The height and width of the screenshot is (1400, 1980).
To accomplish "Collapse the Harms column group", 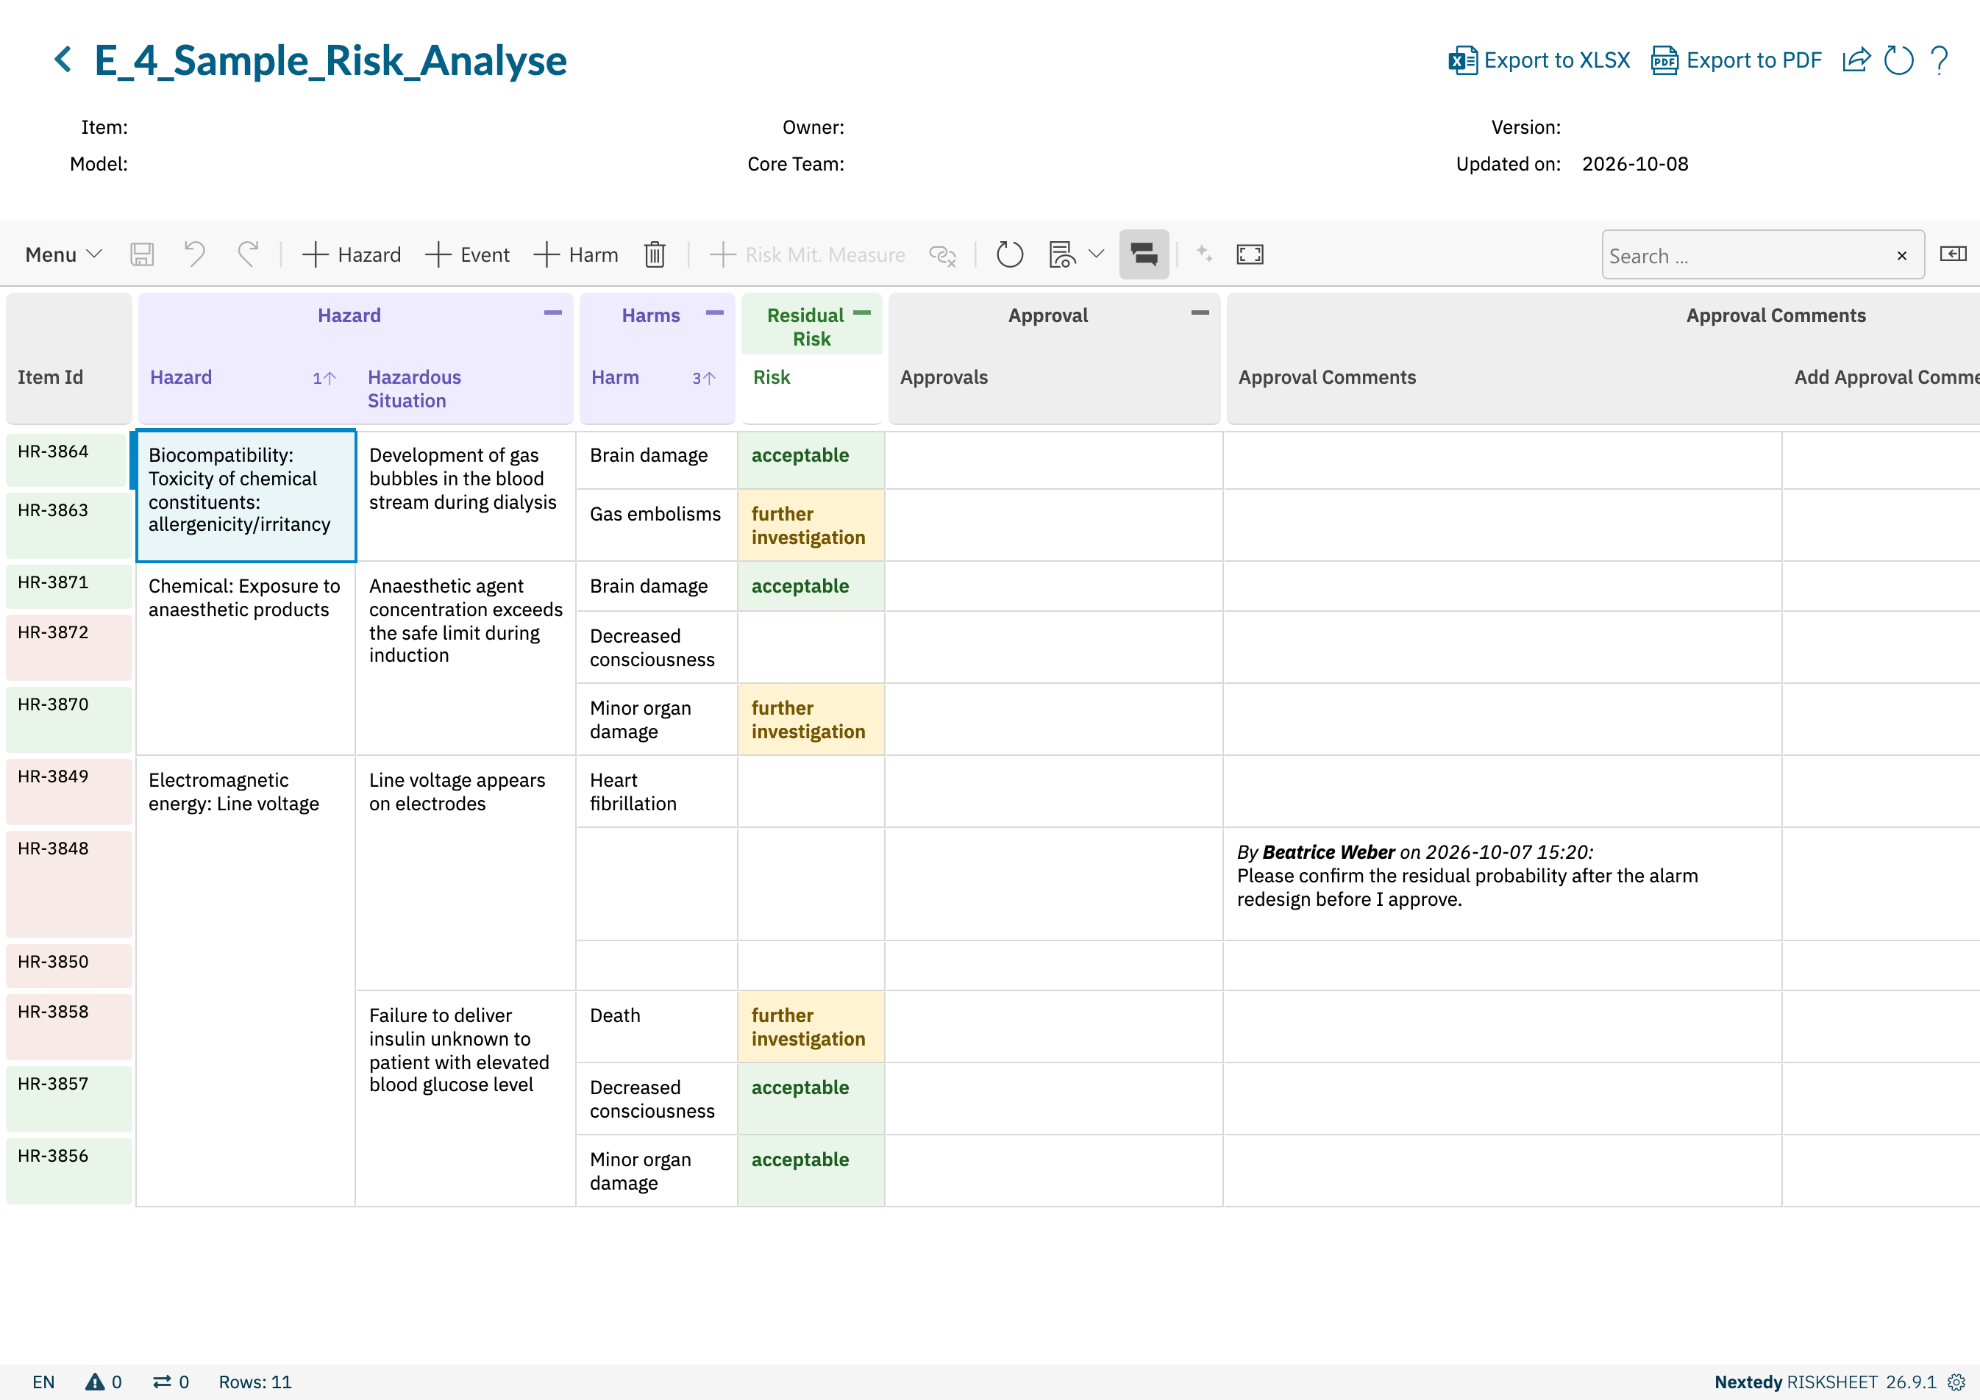I will [715, 313].
